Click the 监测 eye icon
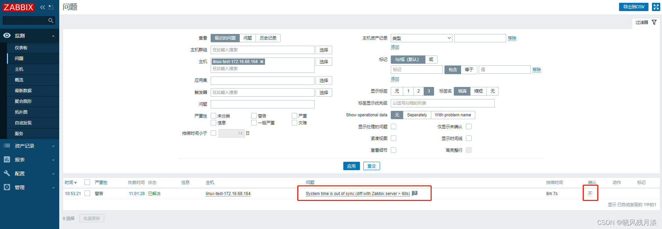The width and height of the screenshot is (662, 229). coord(7,35)
